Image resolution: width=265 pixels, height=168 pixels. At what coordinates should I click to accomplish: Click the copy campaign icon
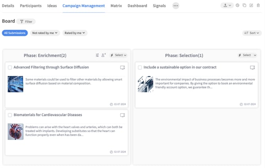tap(244, 6)
